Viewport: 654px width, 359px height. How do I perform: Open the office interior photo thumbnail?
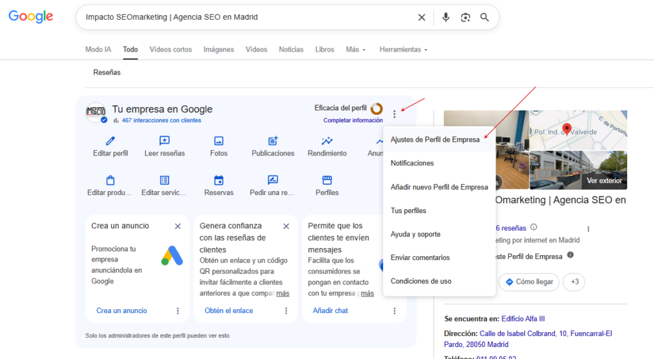pos(512,150)
